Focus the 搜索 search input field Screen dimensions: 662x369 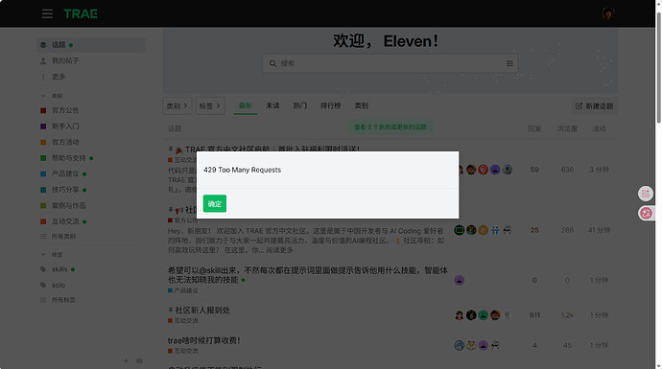pos(390,63)
